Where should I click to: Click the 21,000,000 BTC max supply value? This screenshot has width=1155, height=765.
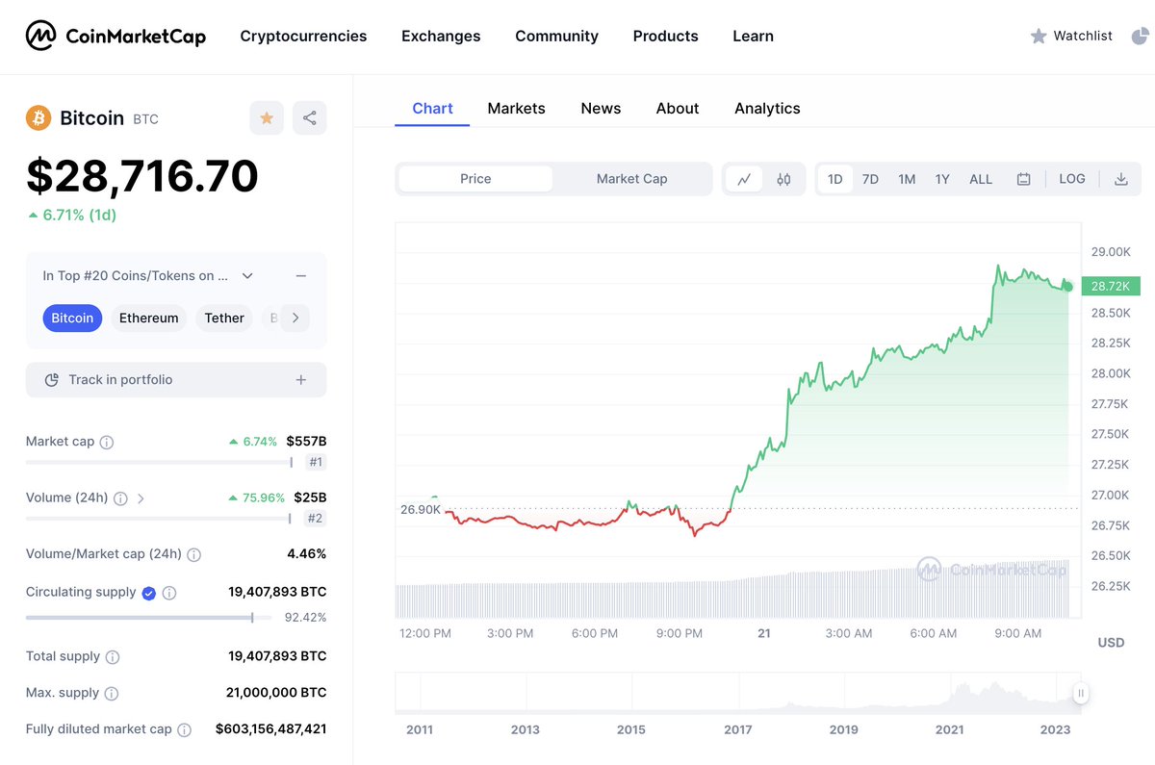(277, 694)
